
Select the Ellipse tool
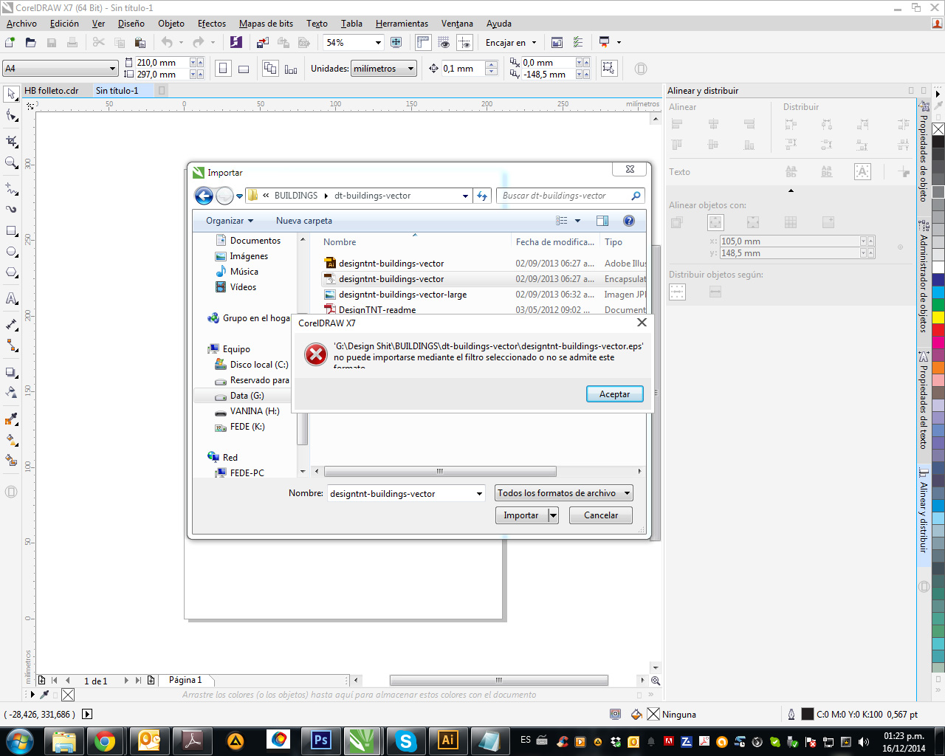click(11, 252)
